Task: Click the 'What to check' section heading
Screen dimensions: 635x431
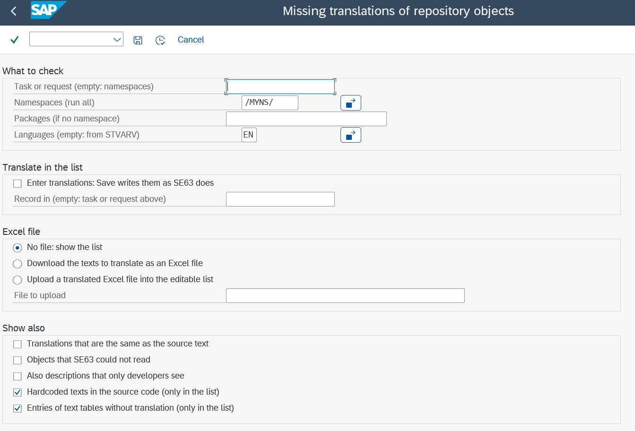Action: point(33,71)
